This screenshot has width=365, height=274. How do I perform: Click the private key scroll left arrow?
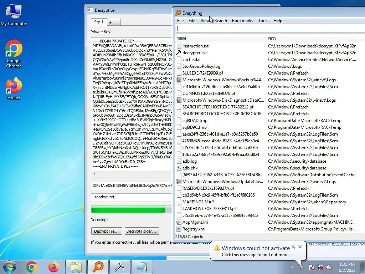tap(94, 174)
